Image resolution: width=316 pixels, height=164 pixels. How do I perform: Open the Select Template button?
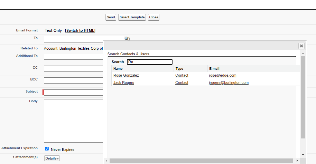(132, 17)
